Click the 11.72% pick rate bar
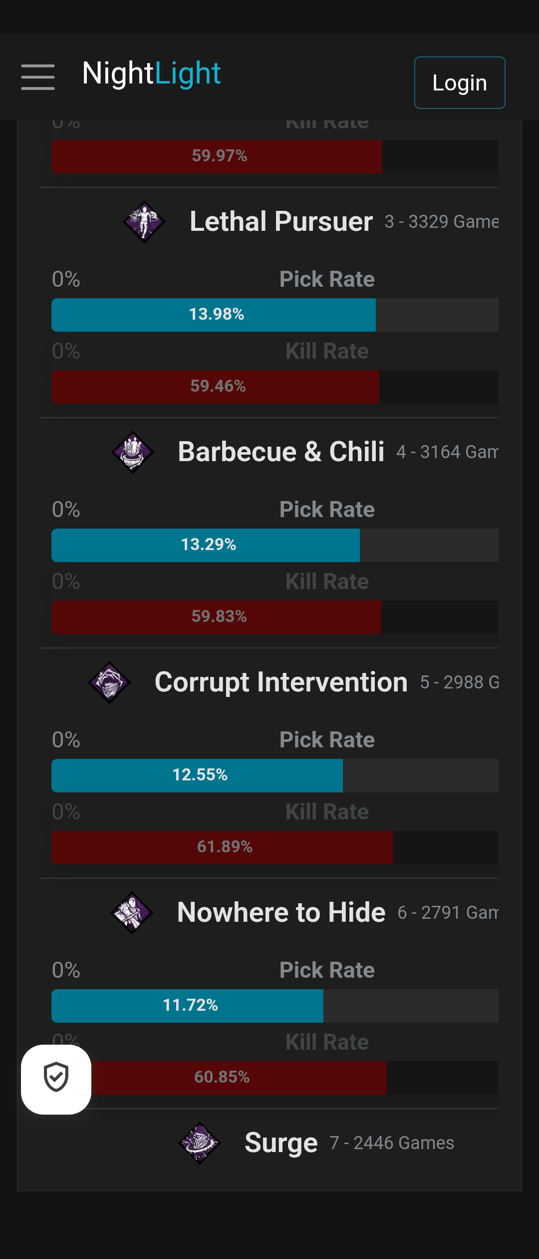The width and height of the screenshot is (539, 1259). (275, 1006)
